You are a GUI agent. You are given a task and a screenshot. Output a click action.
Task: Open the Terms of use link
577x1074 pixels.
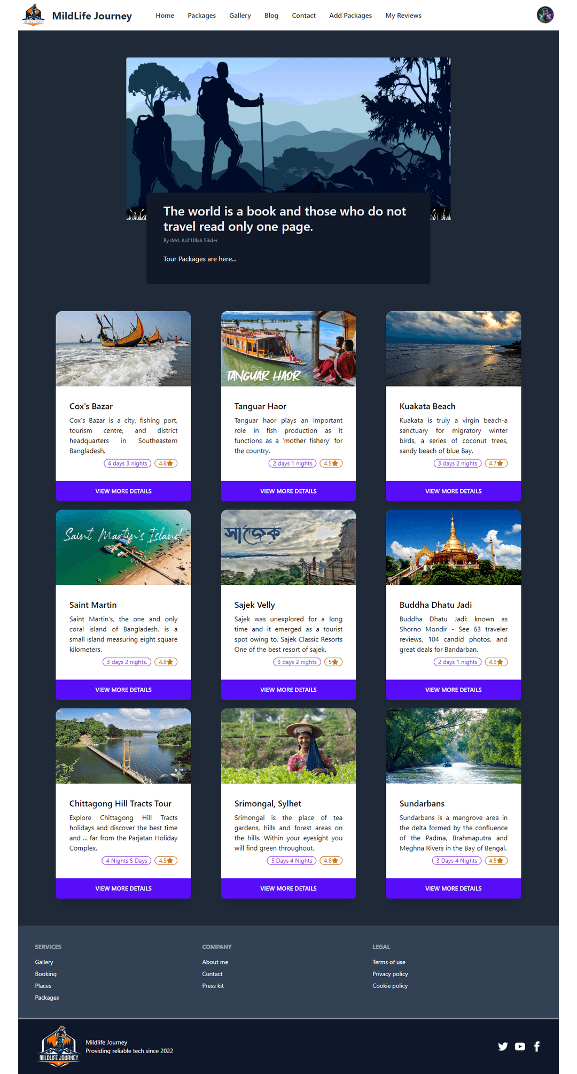[x=389, y=962]
